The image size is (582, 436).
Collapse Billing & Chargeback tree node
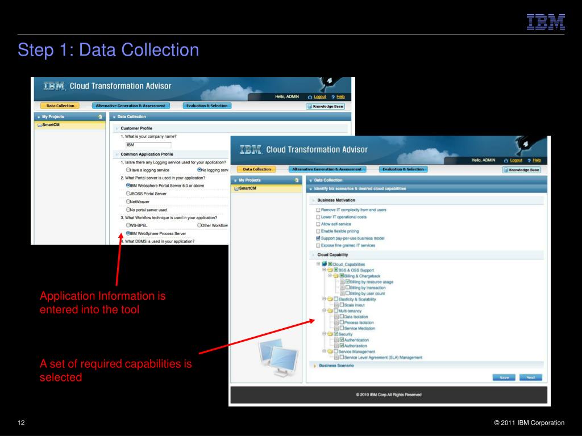(330, 275)
